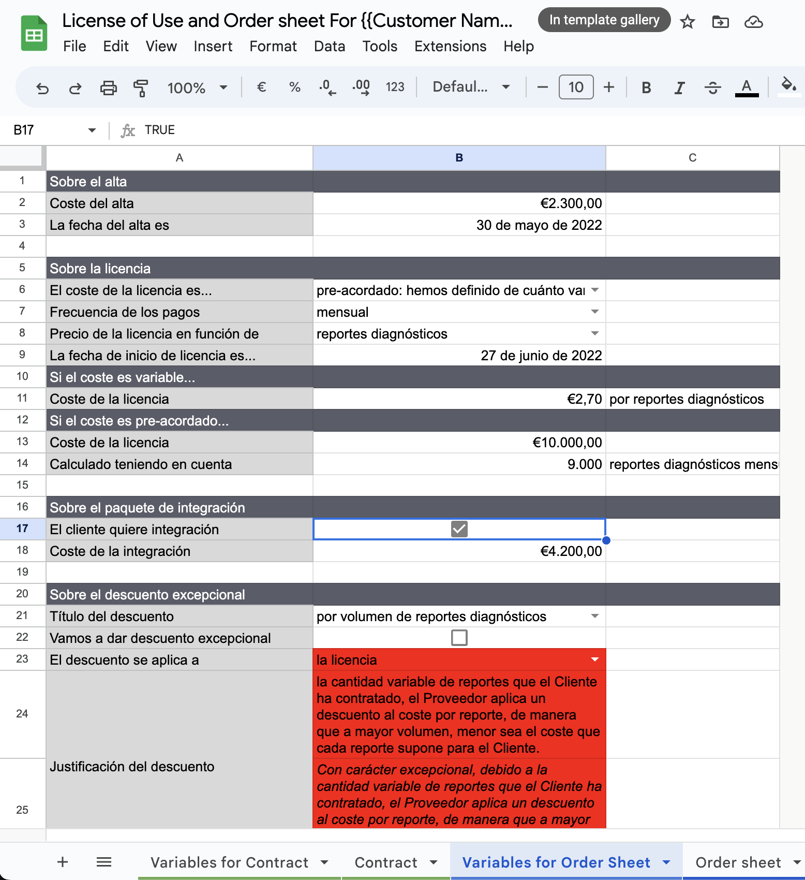Print the spreadsheet using printer icon
This screenshot has width=805, height=880.
[108, 88]
